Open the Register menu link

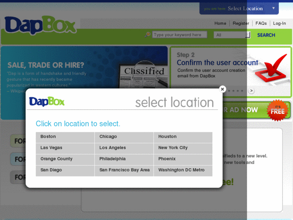241,23
